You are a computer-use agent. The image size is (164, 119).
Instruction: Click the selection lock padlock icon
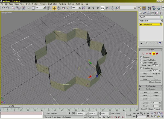tap(69, 113)
